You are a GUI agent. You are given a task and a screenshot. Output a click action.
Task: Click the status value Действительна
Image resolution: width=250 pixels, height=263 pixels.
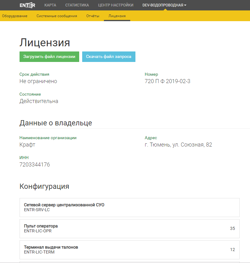pyautogui.click(x=39, y=101)
